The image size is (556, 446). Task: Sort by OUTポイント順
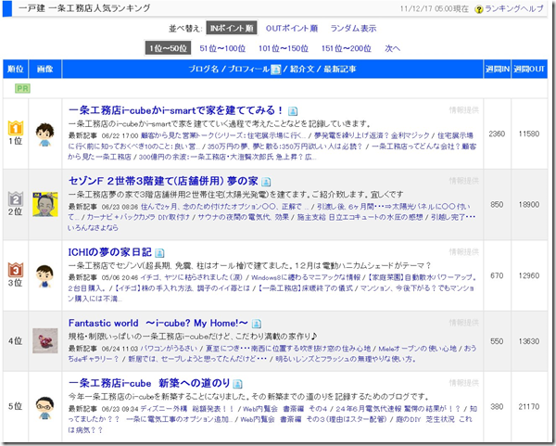click(292, 29)
